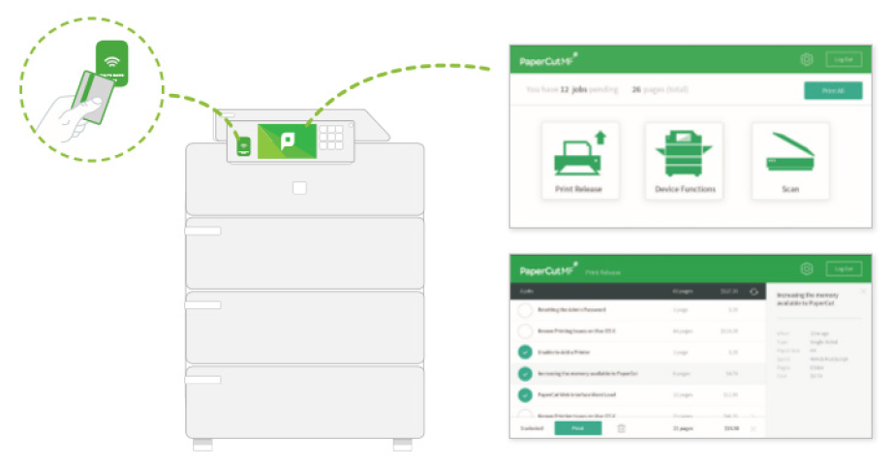Tap the PaperCut logo on the printer touchscreen

(287, 141)
